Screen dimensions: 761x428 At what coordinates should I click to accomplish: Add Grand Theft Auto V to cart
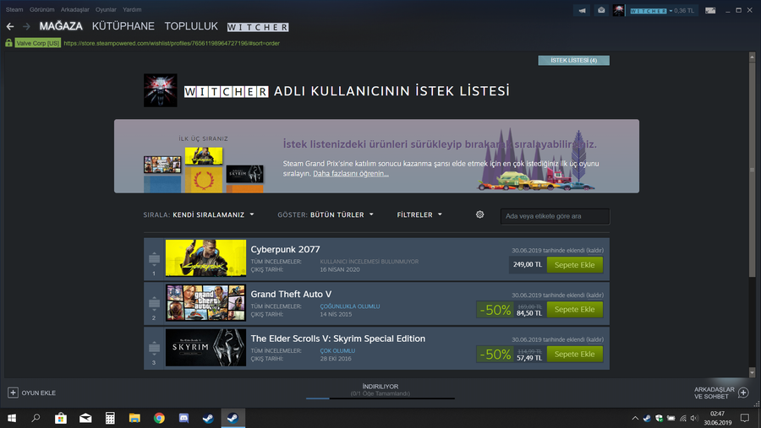(x=575, y=309)
